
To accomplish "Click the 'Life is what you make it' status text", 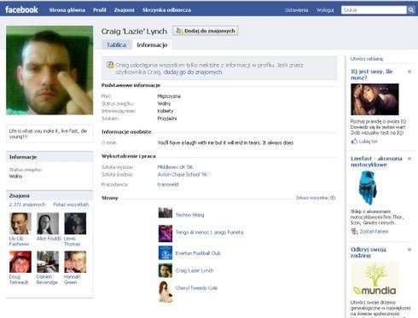I will tap(48, 134).
